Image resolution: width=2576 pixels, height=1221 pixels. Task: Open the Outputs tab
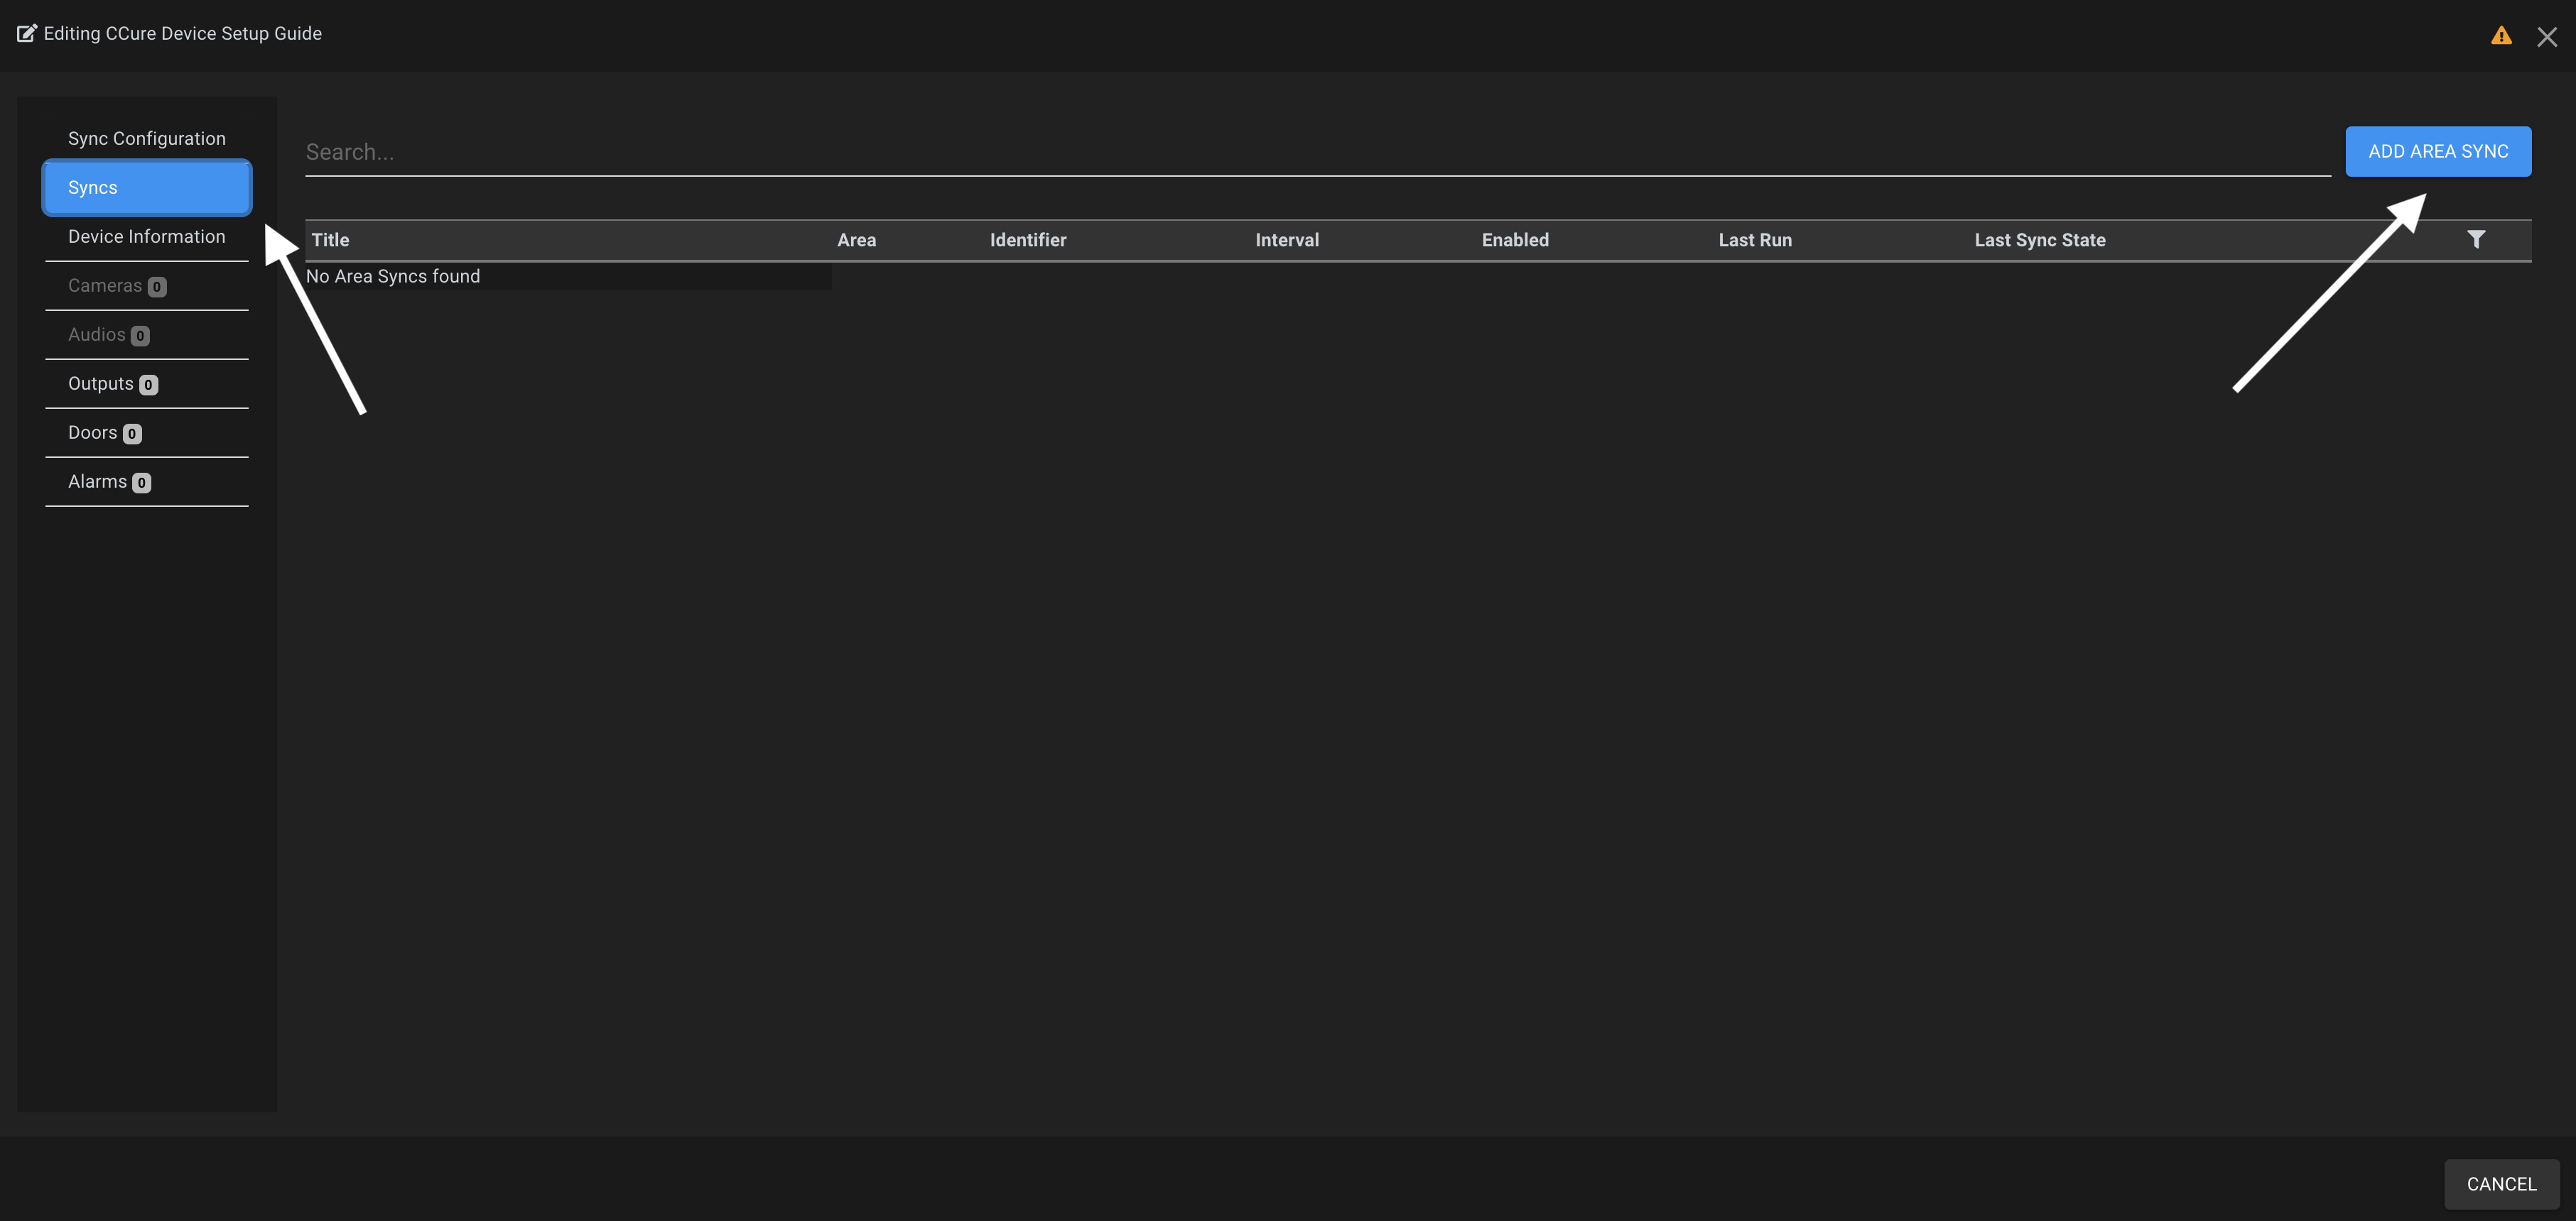click(x=147, y=383)
